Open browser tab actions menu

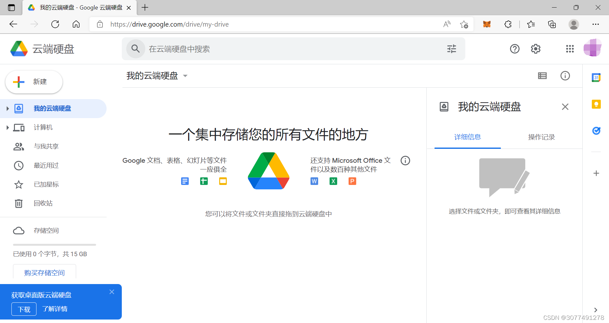point(11,8)
